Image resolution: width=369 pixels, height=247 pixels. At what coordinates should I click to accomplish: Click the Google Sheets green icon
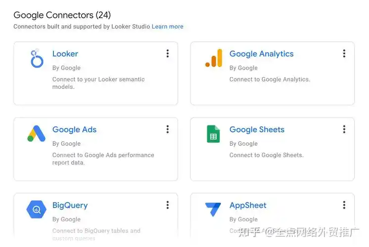point(213,134)
